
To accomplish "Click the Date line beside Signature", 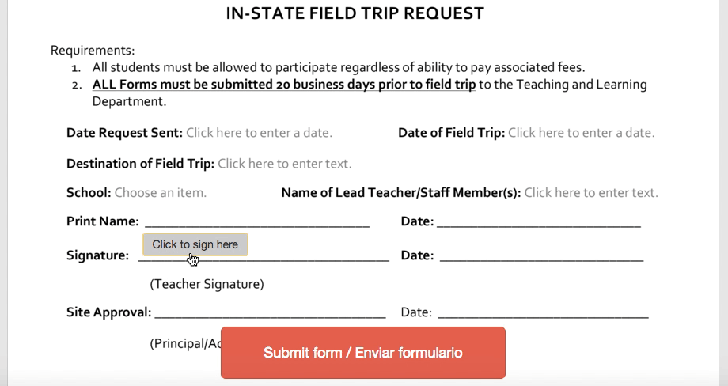I will click(541, 256).
